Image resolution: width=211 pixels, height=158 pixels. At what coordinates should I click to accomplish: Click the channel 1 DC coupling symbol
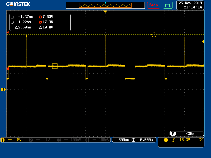pyautogui.click(x=10, y=140)
